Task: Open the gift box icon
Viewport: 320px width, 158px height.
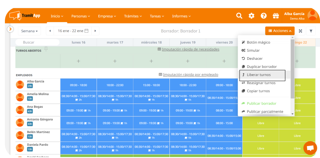Action: (x=276, y=16)
